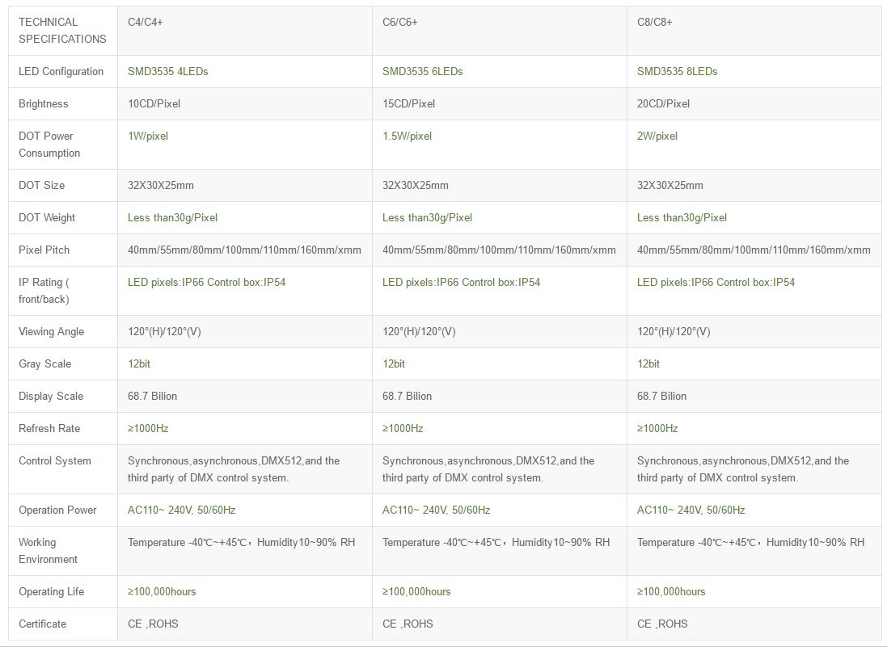Click the C6/C6+ column header
This screenshot has width=887, height=647.
[x=400, y=22]
